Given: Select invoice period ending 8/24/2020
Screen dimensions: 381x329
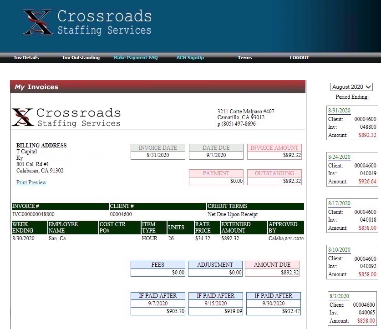Looking at the screenshot, I should 339,157.
